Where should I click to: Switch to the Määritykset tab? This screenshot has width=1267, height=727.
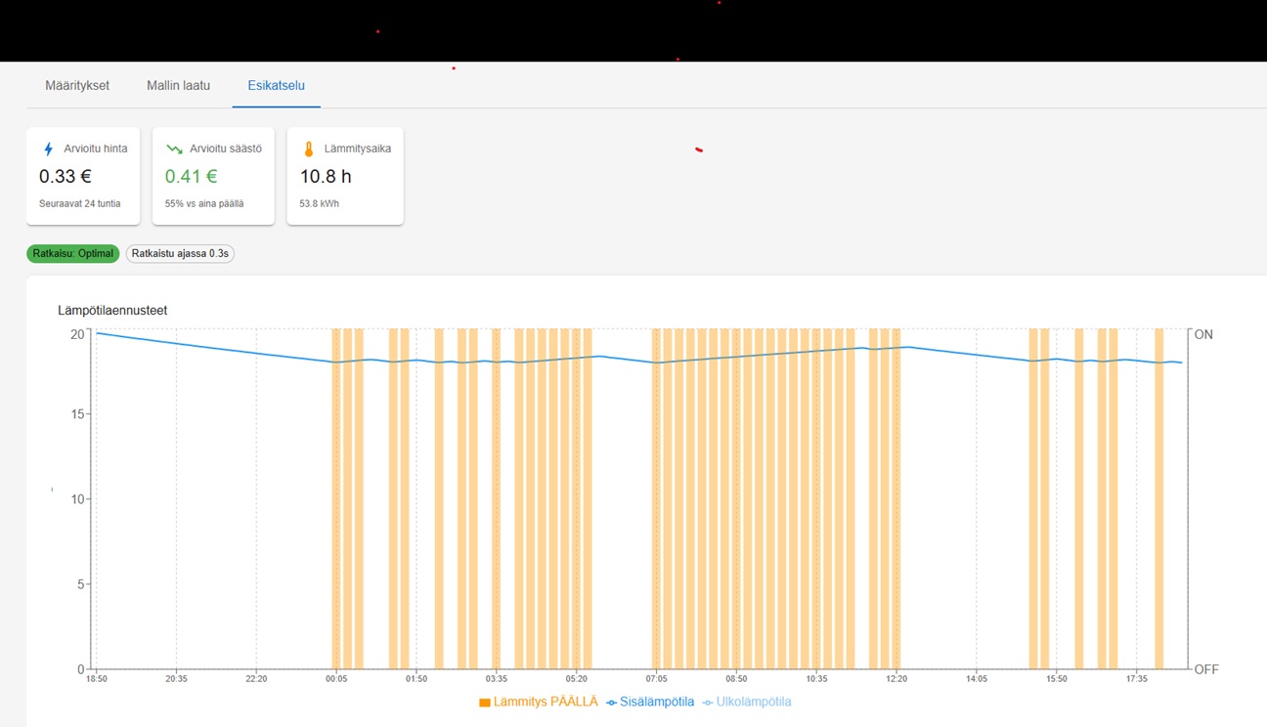[x=77, y=86]
